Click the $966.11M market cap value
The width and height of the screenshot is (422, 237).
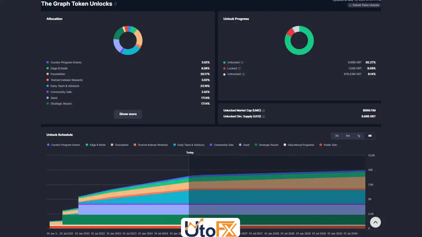tap(369, 110)
